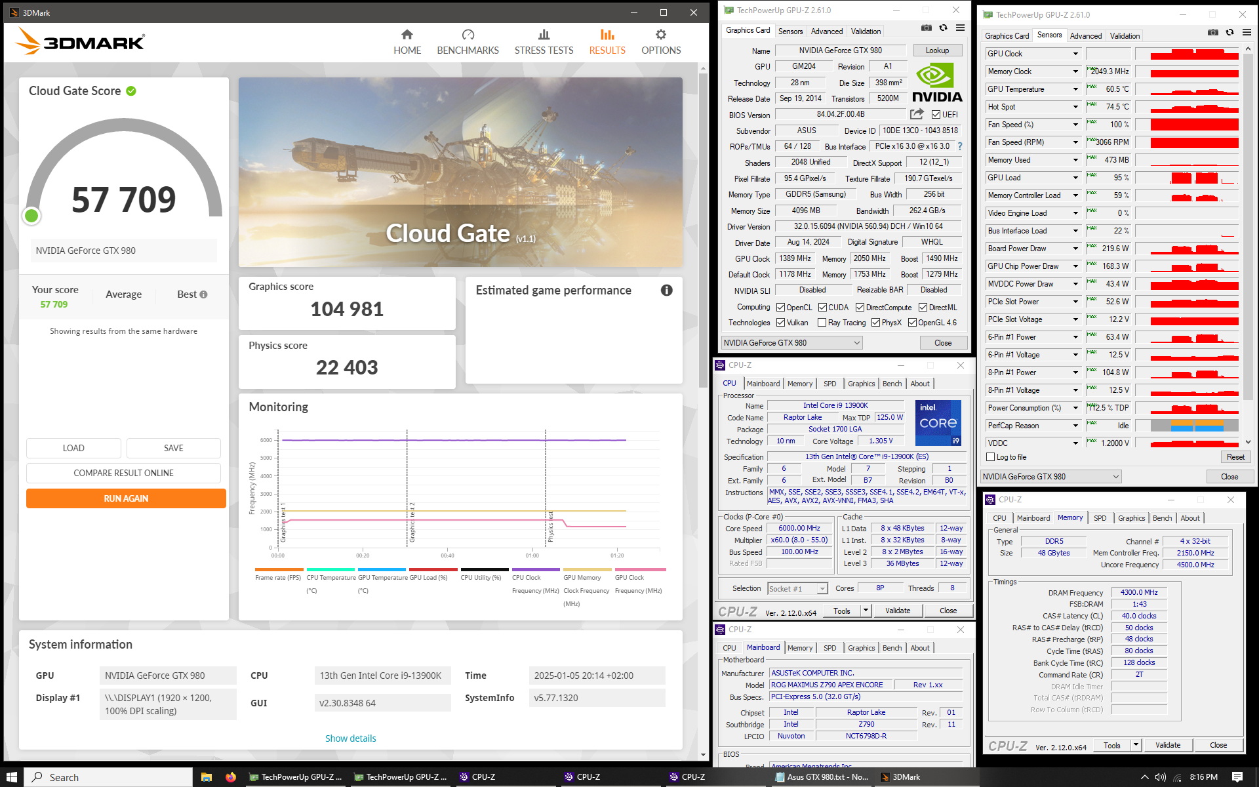Open Firefox from the taskbar
Viewport: 1259px width, 787px height.
tap(231, 777)
